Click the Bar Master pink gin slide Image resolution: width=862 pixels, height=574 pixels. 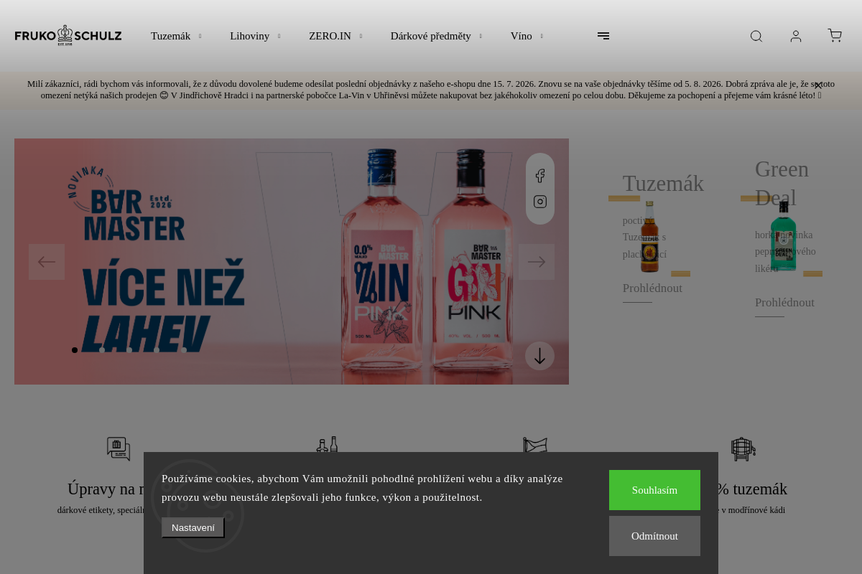pos(292,261)
